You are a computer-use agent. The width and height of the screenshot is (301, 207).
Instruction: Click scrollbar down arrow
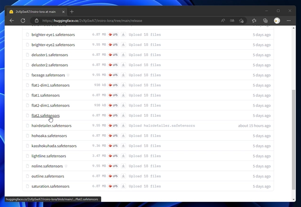coord(293,199)
